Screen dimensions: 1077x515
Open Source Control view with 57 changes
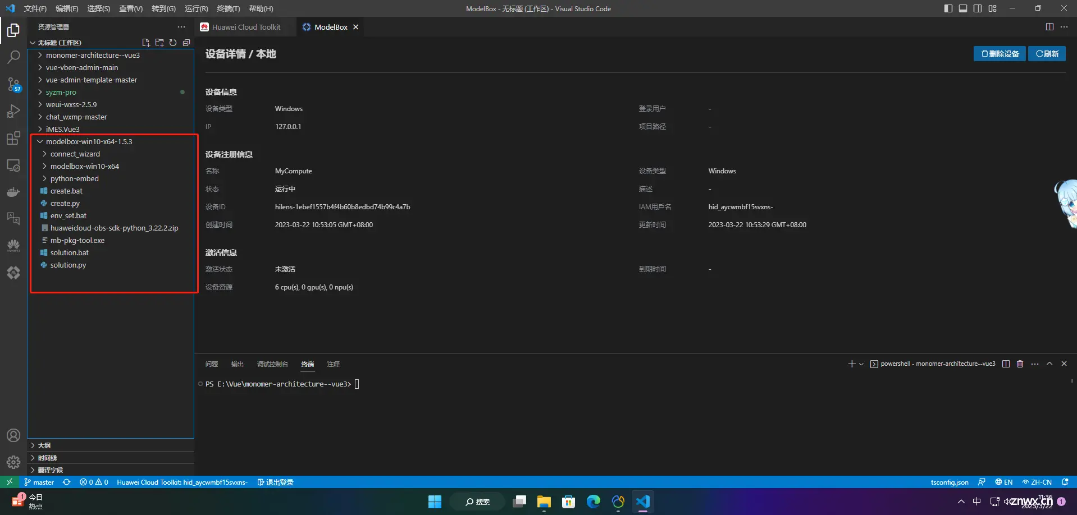[13, 84]
